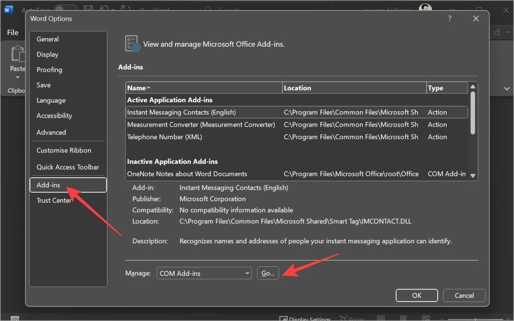Open the Manage COM Add-ins dropdown
Screen dimensions: 514x321
coord(204,273)
